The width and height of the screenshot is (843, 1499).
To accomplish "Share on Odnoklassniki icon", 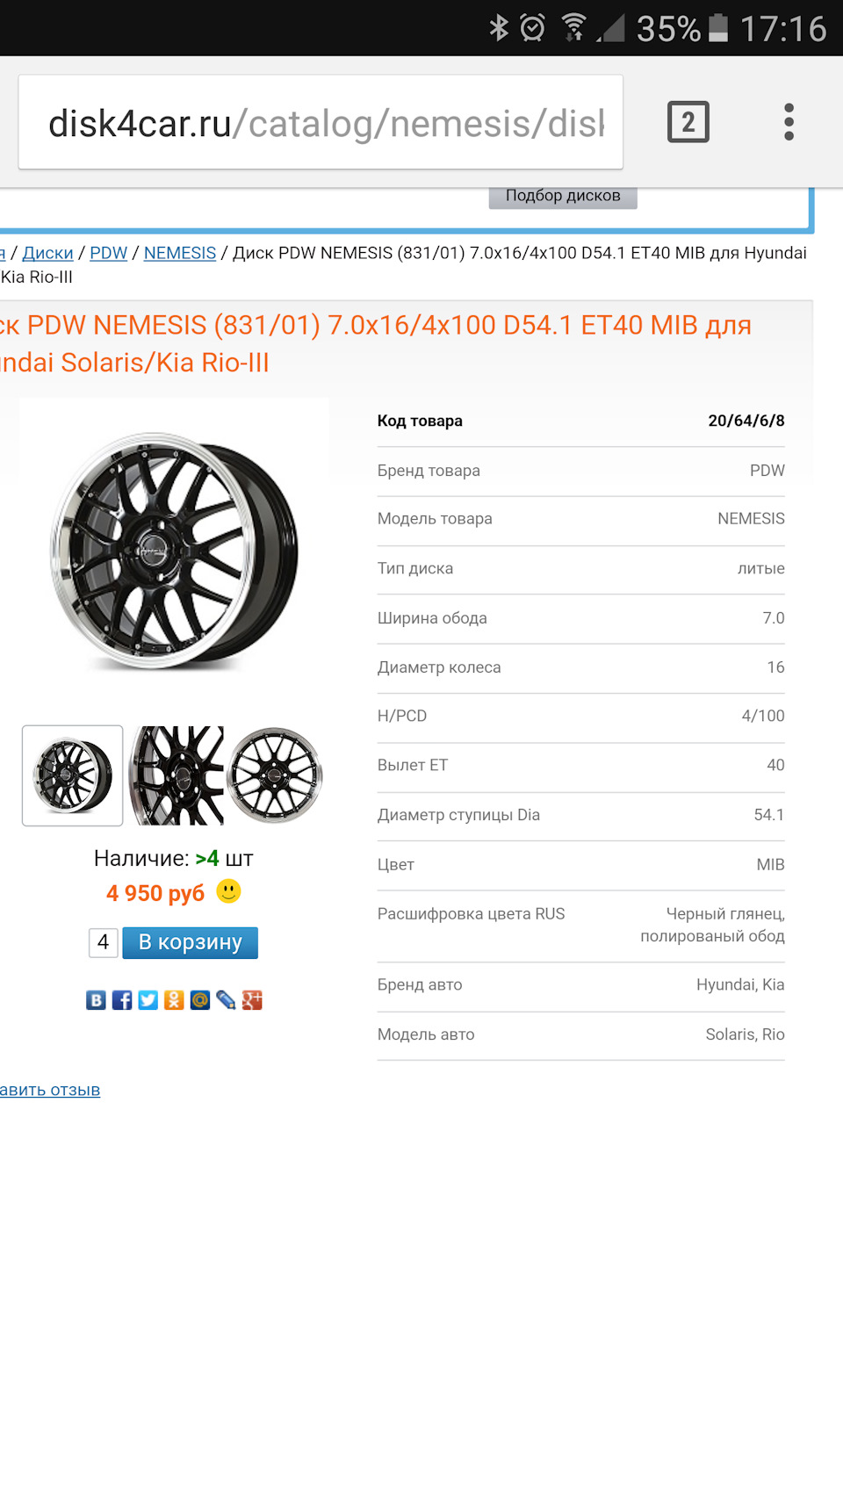I will (x=174, y=1000).
